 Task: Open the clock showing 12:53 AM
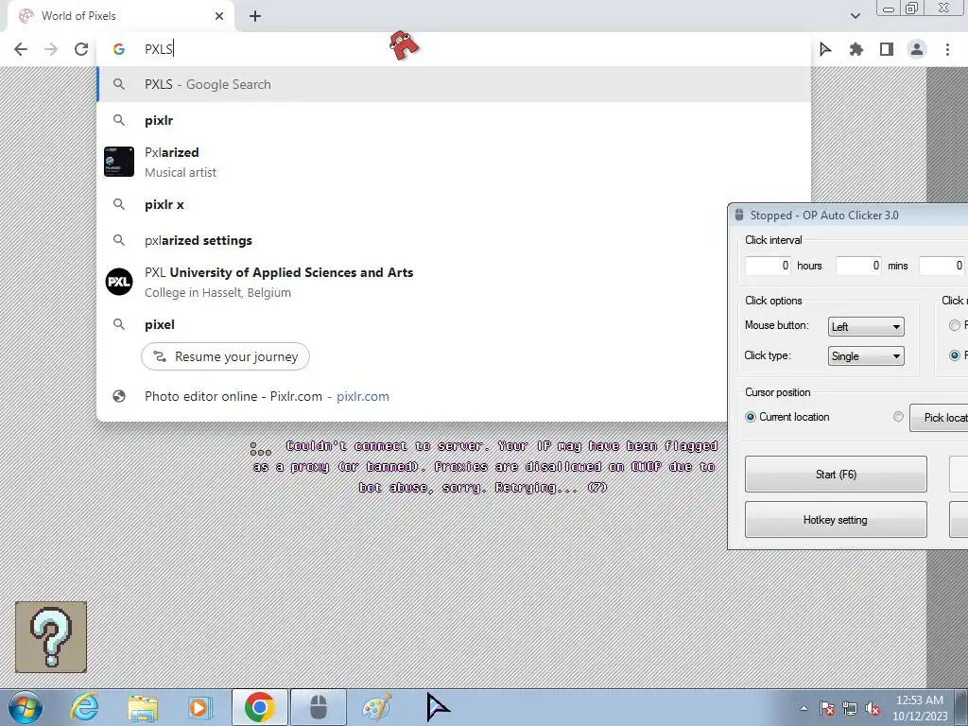920,708
